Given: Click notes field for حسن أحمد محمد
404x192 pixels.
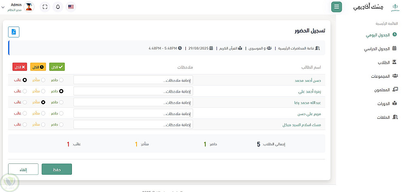Looking at the screenshot, I should (x=133, y=80).
